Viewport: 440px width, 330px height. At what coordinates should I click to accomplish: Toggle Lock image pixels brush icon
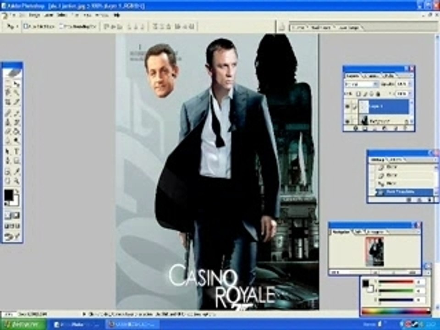click(365, 93)
